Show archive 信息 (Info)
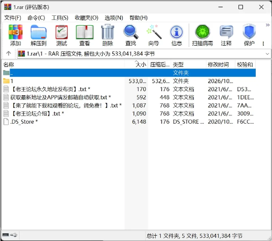The image size is (272, 241). [x=177, y=35]
